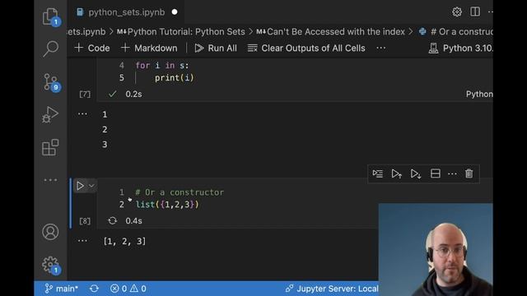Click the execution count [7] label
Viewport: 527px width, 296px height.
point(85,95)
